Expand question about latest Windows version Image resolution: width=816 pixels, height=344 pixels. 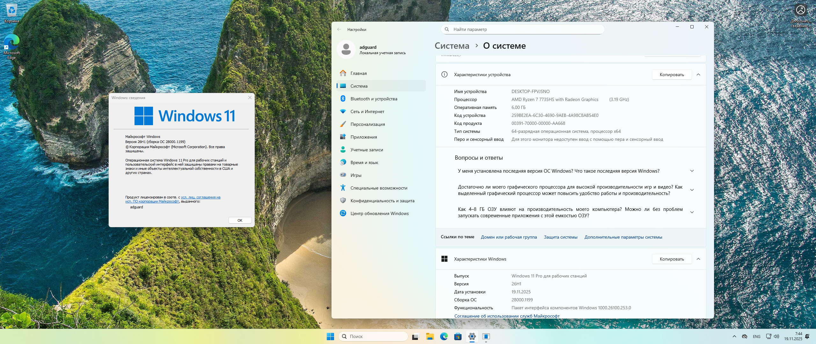point(692,171)
